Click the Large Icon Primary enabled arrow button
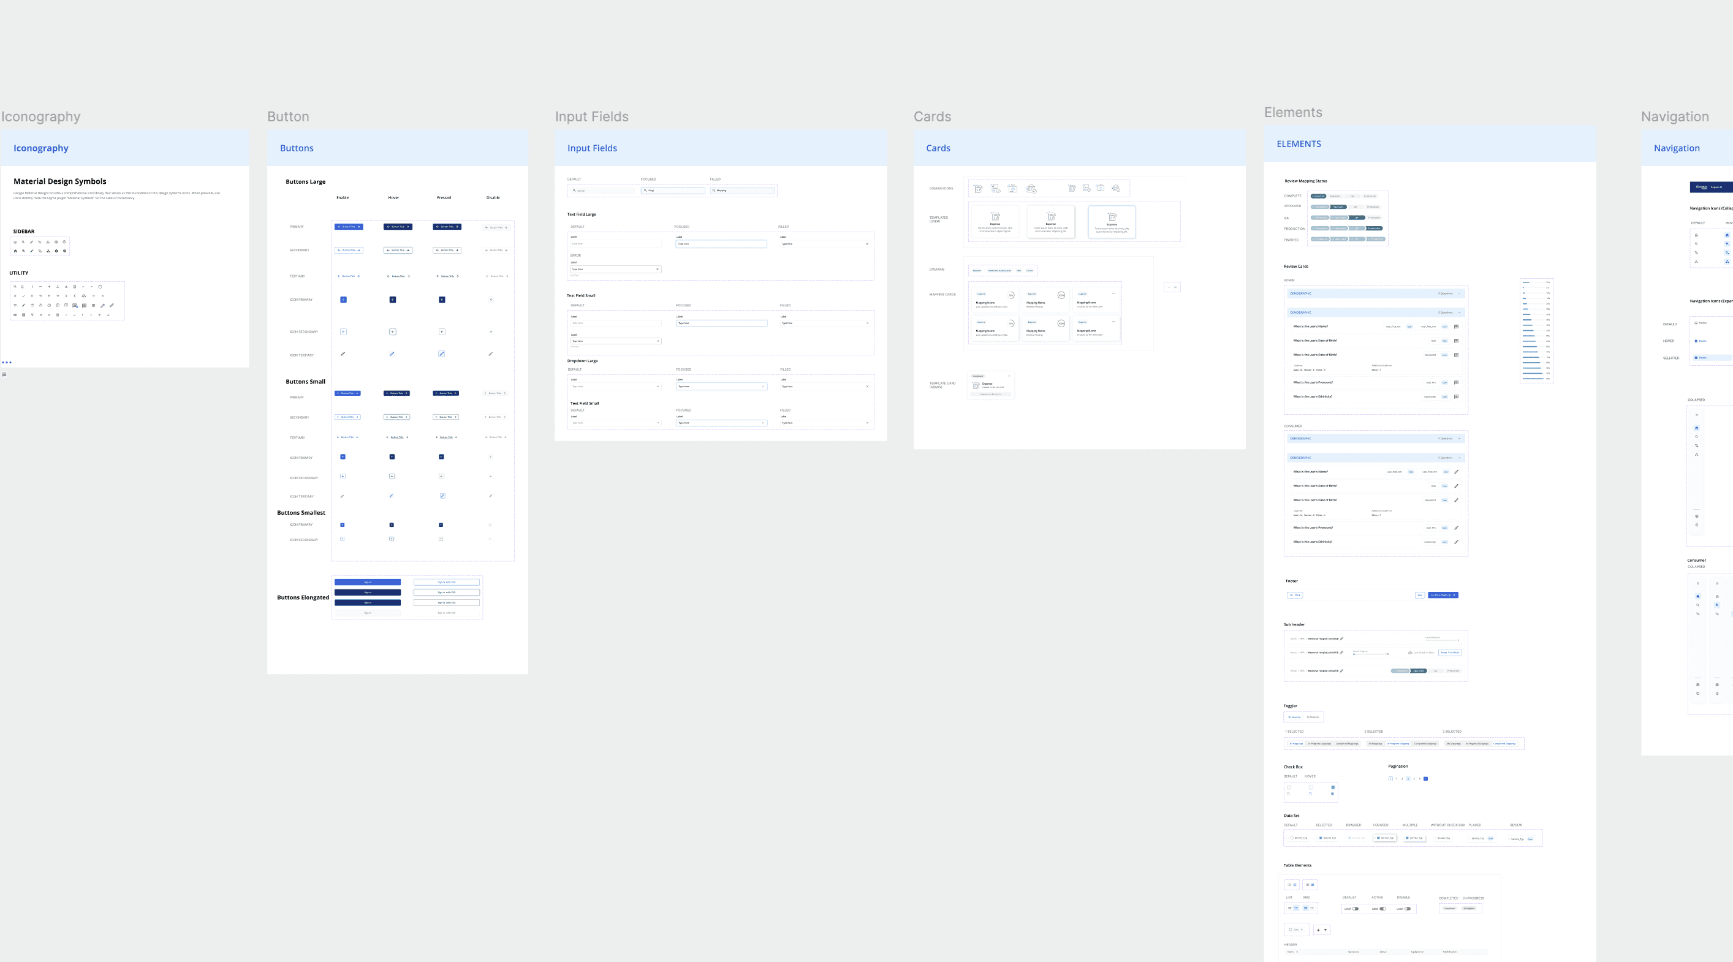This screenshot has width=1733, height=962. point(343,300)
